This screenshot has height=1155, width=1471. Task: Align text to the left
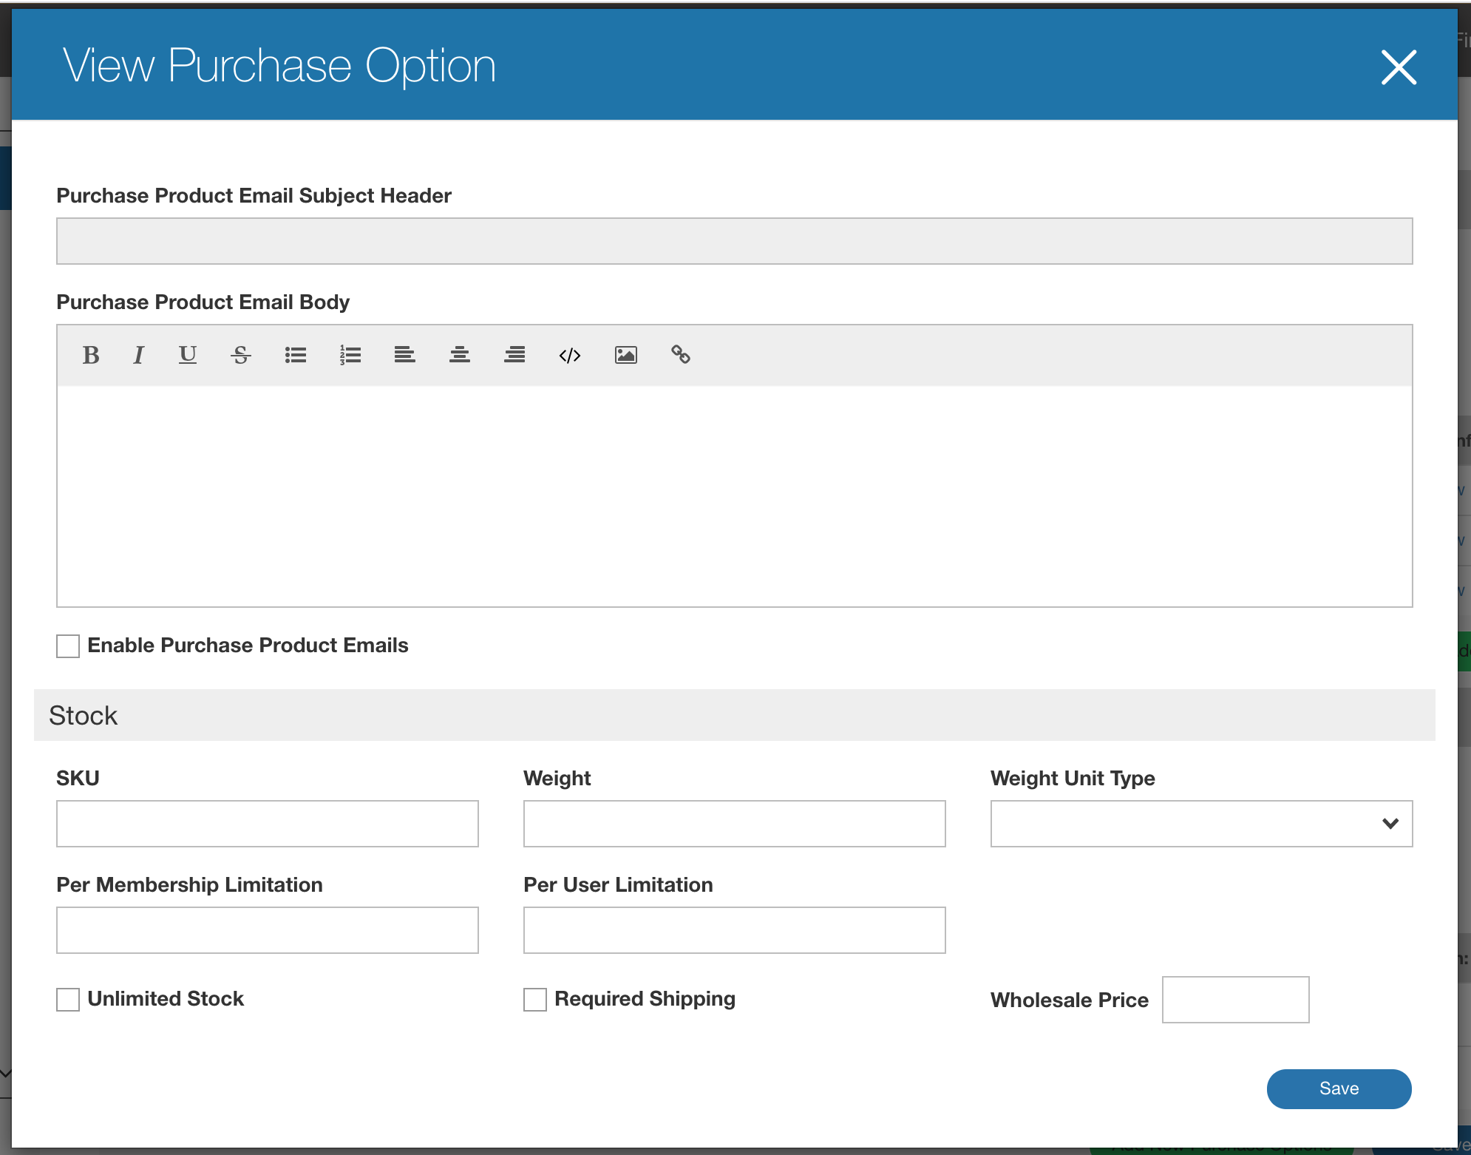pyautogui.click(x=404, y=356)
